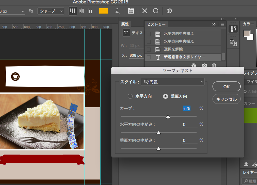Open the History panel flyout menu icon

(x=222, y=24)
